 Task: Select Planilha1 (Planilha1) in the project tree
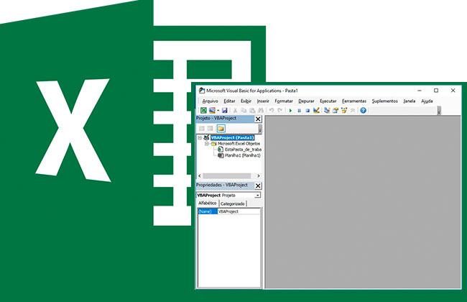(242, 155)
